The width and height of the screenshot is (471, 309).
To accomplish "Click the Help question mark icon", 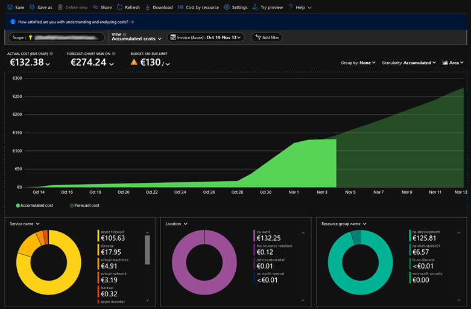I will [291, 7].
